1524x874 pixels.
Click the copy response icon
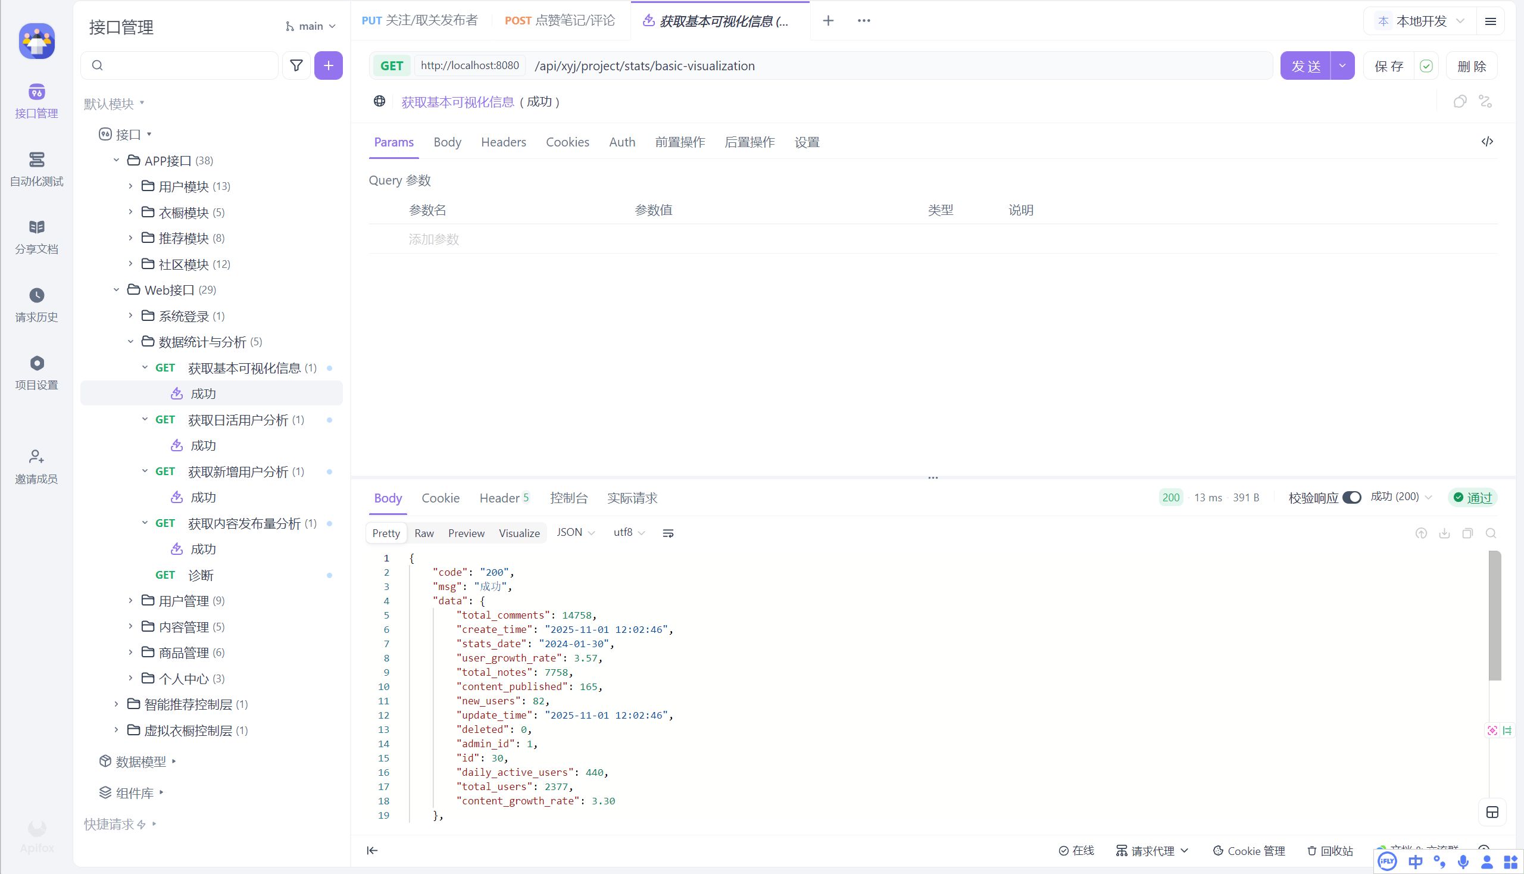(1467, 533)
